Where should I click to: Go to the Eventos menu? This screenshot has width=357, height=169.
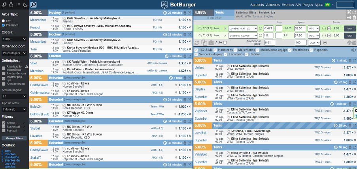287,5
